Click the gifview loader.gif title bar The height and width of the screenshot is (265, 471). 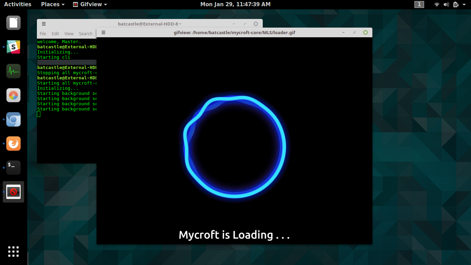234,32
